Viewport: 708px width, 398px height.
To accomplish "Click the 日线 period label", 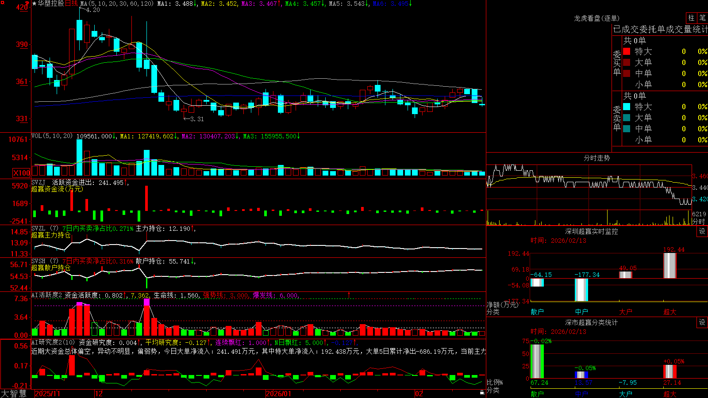I will pos(71,4).
